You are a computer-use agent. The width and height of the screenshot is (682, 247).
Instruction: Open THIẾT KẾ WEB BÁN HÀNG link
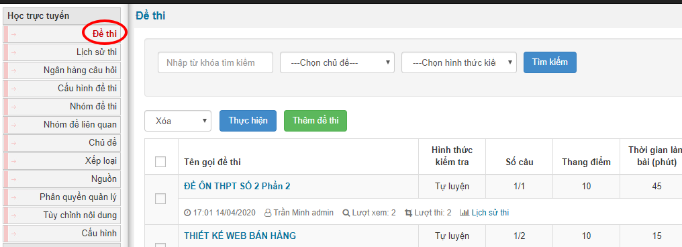(x=240, y=236)
